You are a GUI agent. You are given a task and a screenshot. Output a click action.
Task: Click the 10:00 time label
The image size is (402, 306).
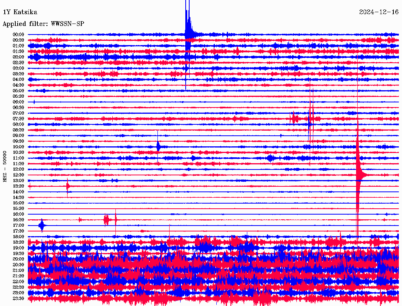pyautogui.click(x=18, y=147)
